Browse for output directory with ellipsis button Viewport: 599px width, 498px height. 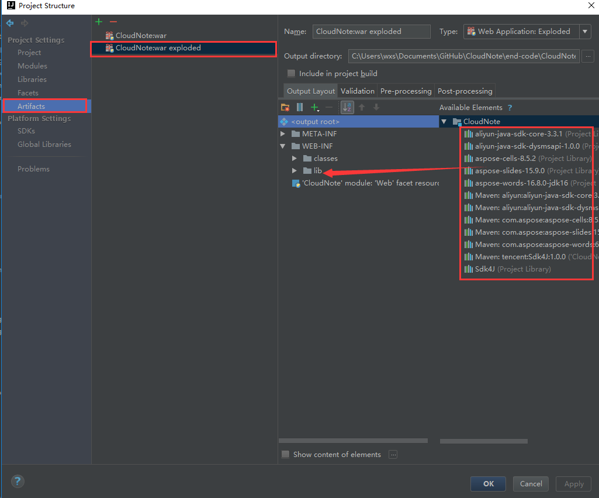point(588,56)
